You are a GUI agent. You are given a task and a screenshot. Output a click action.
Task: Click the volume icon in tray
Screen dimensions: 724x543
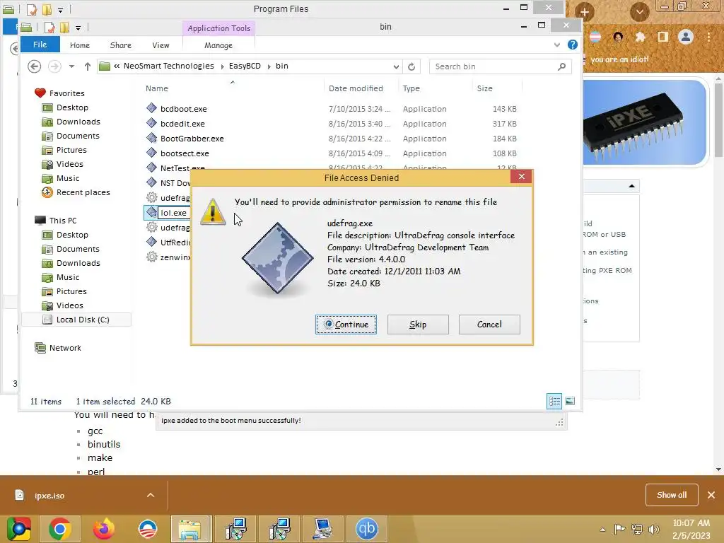[x=654, y=530]
